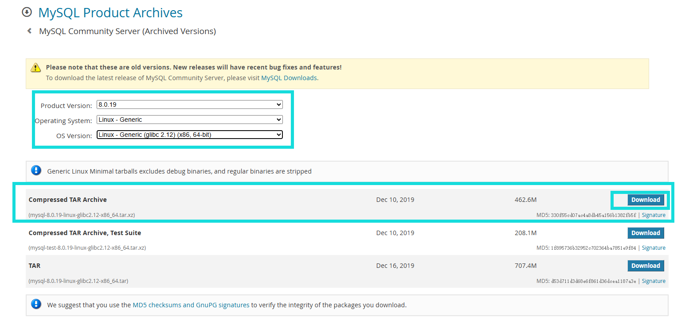Click the MD5 hash of the TAR file
This screenshot has width=693, height=317.
coord(594,281)
